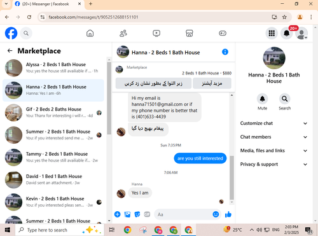
Task: Open the Facebook search magnifier
Action: 26,33
